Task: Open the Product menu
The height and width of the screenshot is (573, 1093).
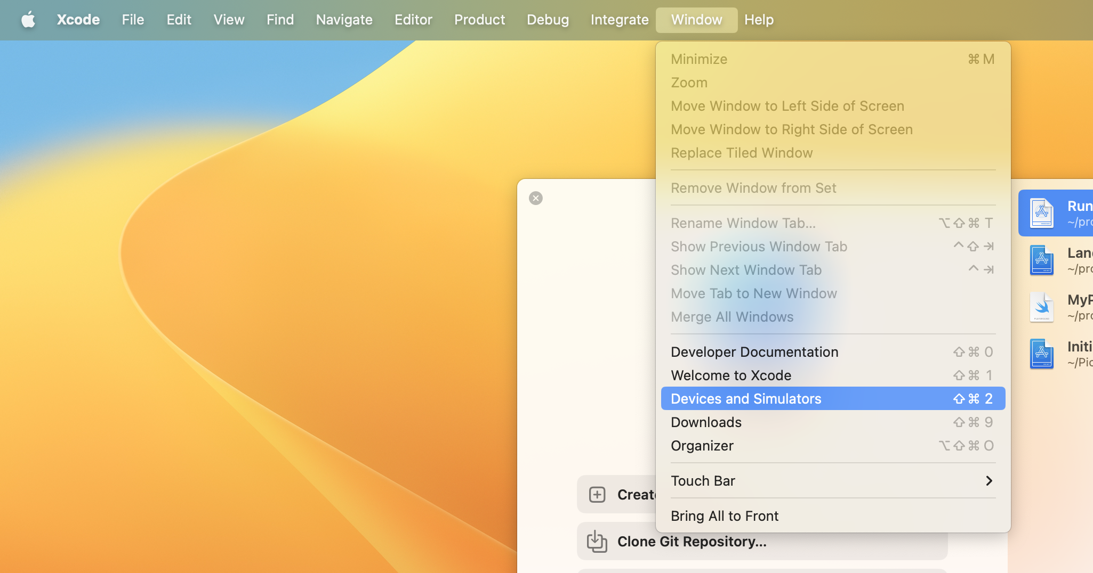Action: tap(479, 20)
